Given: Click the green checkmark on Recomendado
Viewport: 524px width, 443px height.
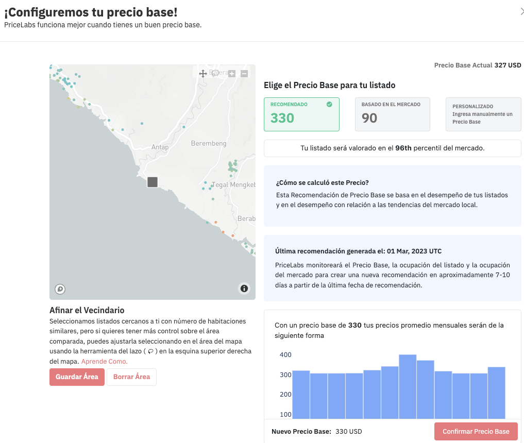Looking at the screenshot, I should click(x=329, y=104).
